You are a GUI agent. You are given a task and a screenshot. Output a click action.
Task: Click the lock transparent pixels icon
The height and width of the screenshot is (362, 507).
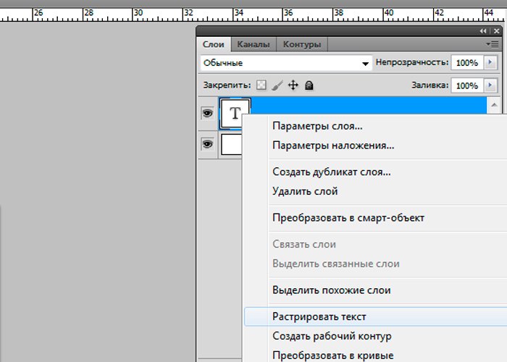pos(262,85)
